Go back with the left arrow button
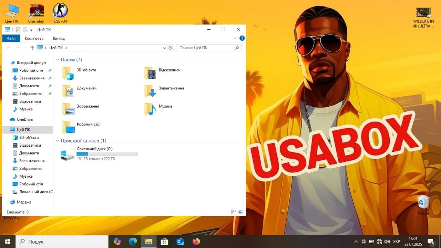The height and width of the screenshot is (248, 441). [9, 48]
